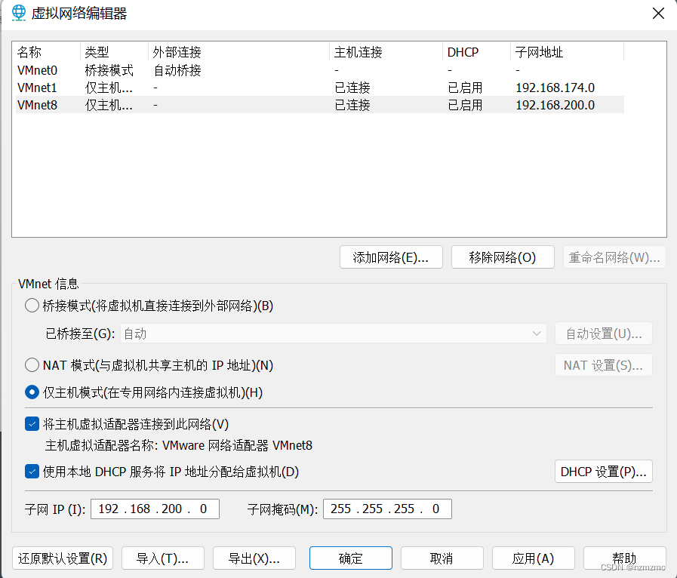Click 已启用 in the VMnet8 row
Image resolution: width=677 pixels, height=578 pixels.
466,105
